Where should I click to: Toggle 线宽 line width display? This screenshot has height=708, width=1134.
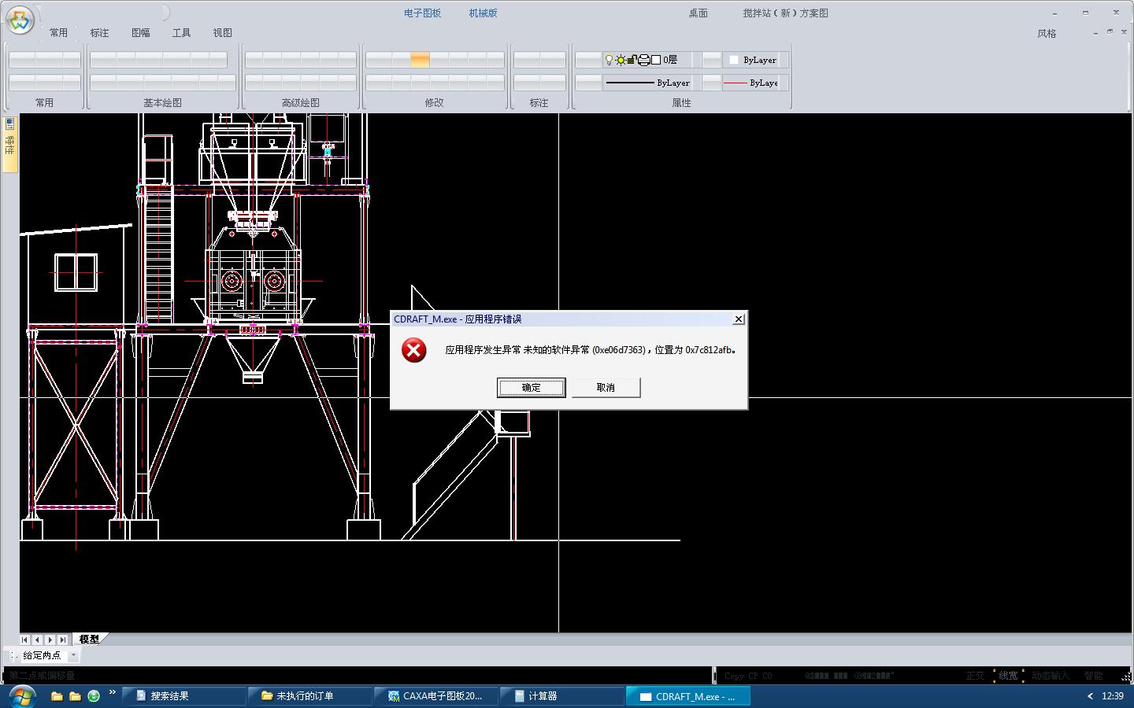(x=1008, y=676)
